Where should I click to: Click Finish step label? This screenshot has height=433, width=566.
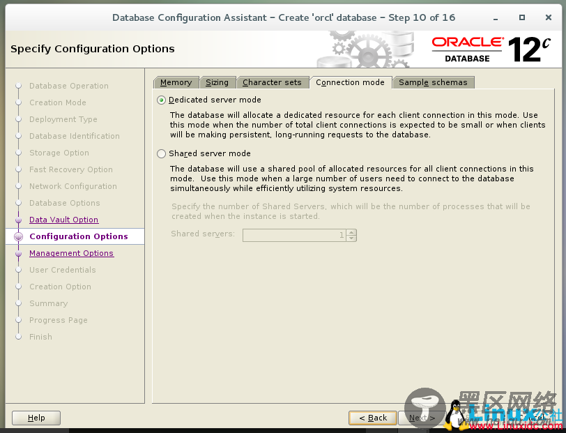coord(41,337)
